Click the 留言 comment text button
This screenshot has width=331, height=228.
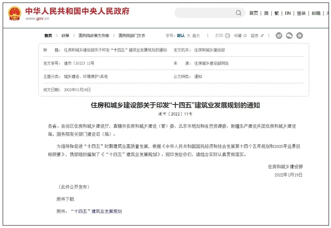pyautogui.click(x=254, y=35)
